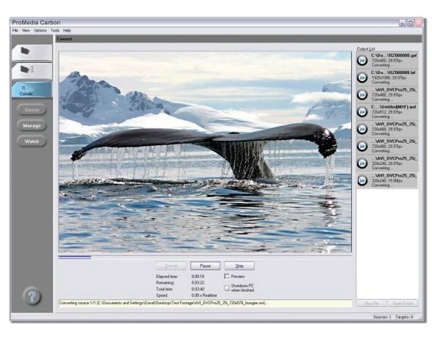Click the Output List label
The image size is (432, 346).
point(366,48)
